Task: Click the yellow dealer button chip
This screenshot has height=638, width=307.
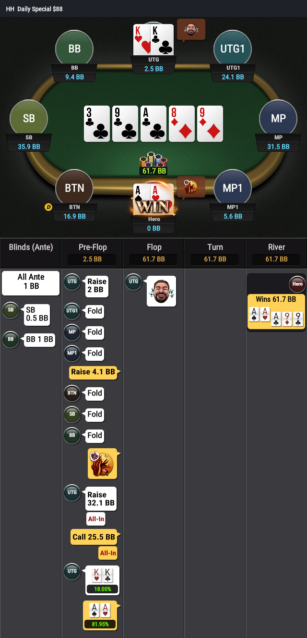Action: pyautogui.click(x=48, y=207)
